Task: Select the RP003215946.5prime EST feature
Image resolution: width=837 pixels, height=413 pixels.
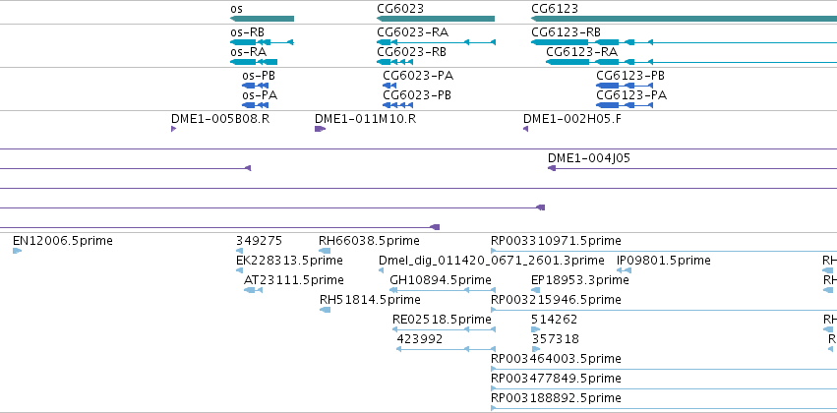Action: click(664, 310)
